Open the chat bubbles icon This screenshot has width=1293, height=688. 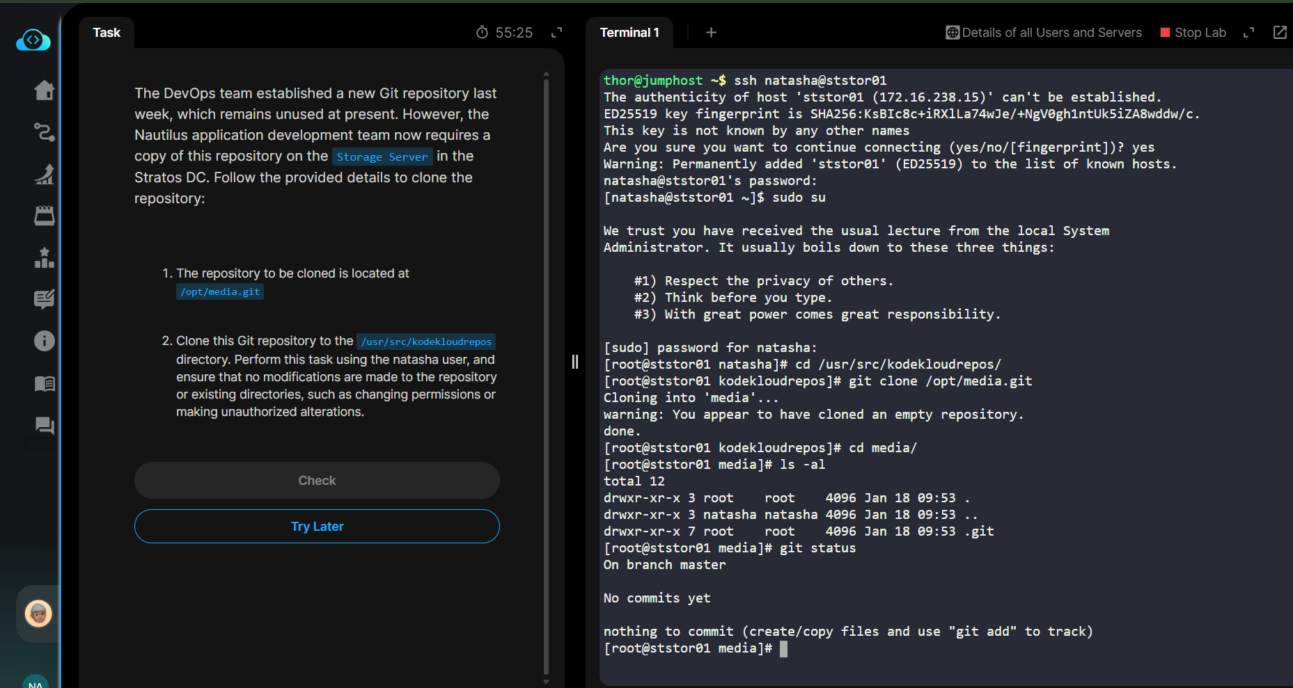click(44, 425)
